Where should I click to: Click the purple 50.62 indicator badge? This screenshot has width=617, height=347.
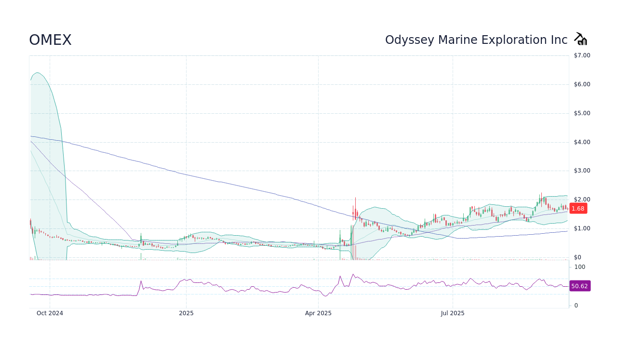[x=580, y=286]
